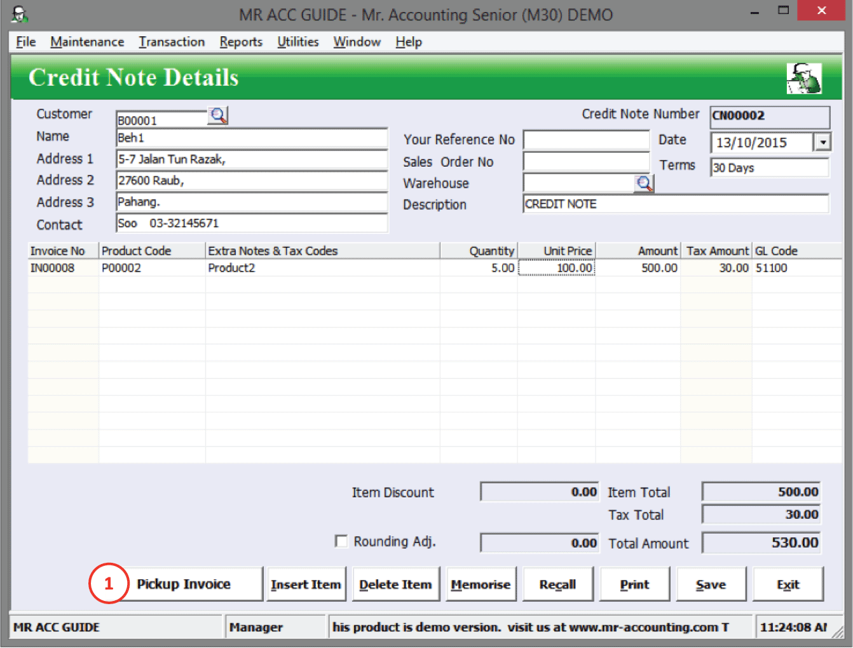853x648 pixels.
Task: Click the Delete Item button
Action: (395, 584)
